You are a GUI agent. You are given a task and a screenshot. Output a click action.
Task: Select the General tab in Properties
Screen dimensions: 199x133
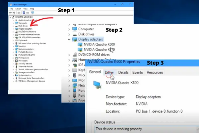point(95,72)
